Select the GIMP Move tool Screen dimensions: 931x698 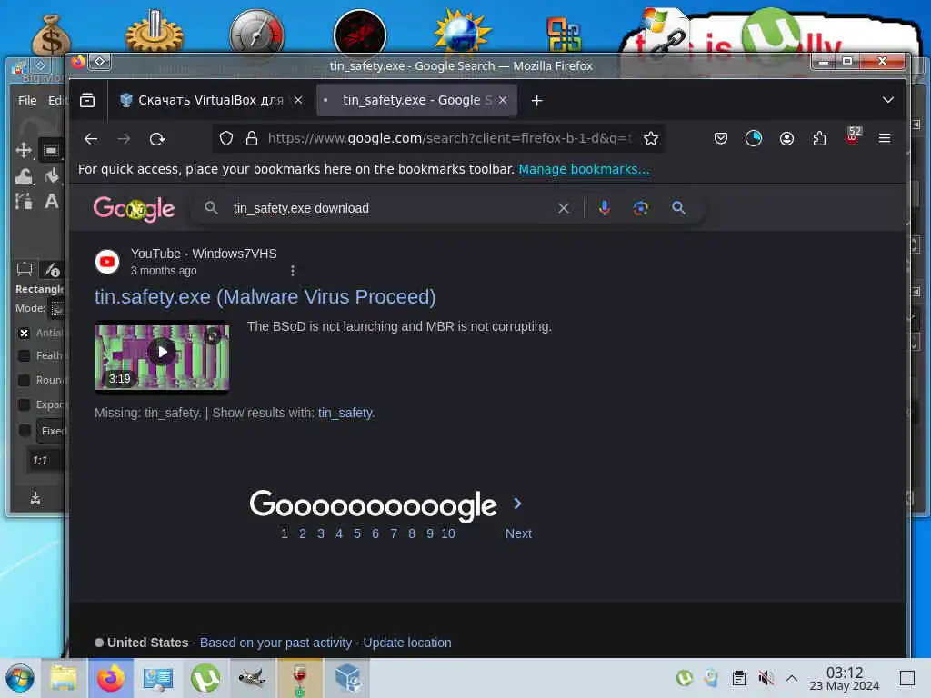(x=24, y=150)
